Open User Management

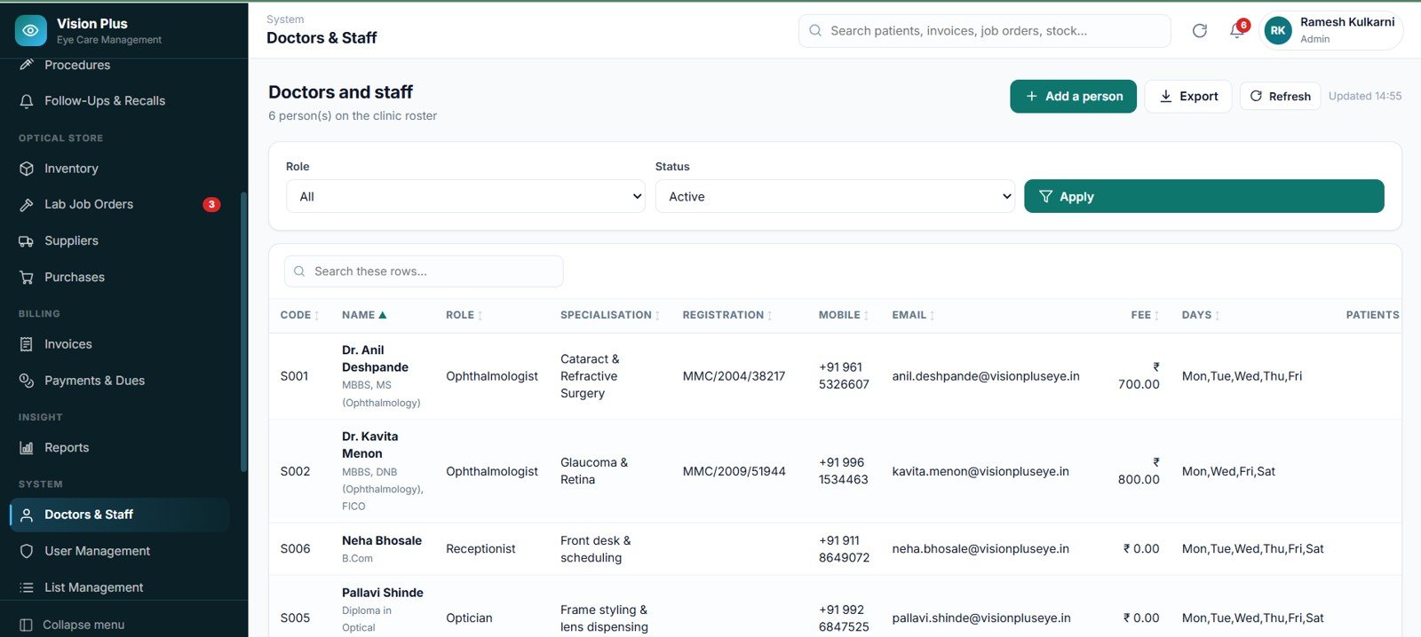pos(120,551)
